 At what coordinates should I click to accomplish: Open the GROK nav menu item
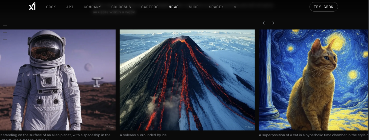coord(51,7)
